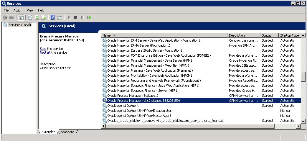Switch to the Standard tab
This screenshot has width=307, height=141.
point(67,132)
